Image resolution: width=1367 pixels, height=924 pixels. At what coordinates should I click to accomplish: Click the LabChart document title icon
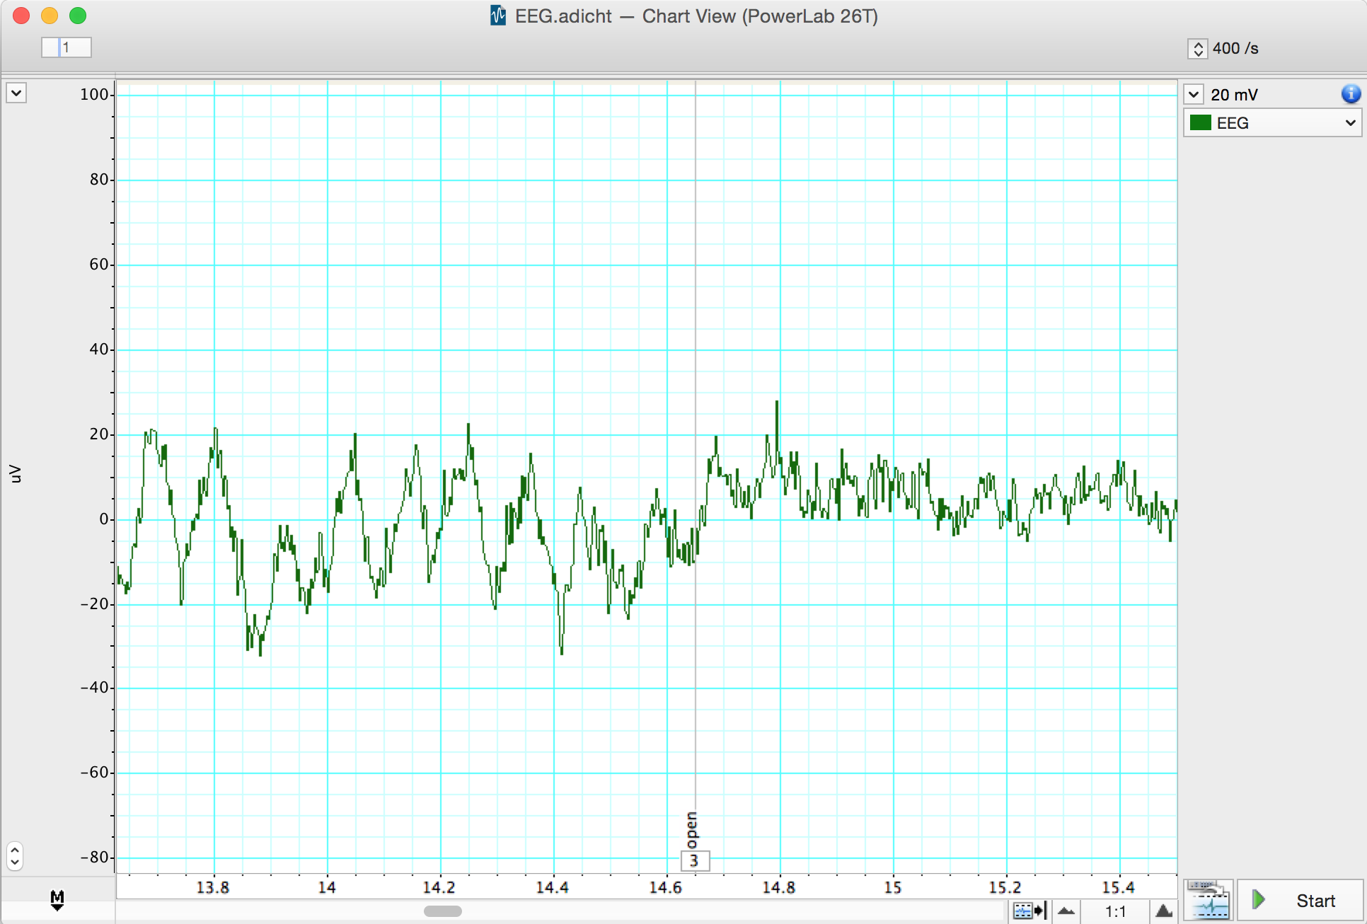498,16
